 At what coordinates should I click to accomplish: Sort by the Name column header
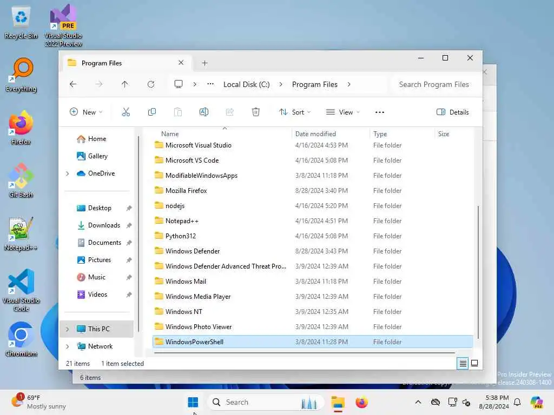coord(170,134)
